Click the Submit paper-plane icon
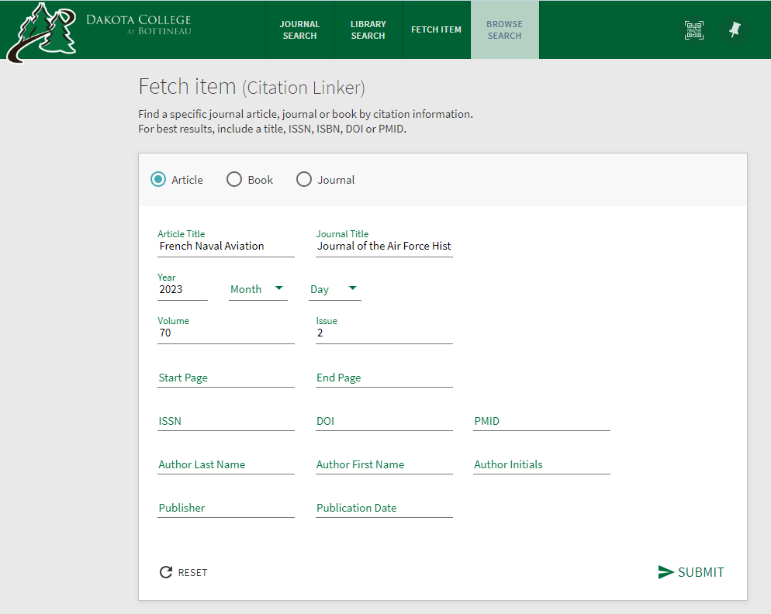This screenshot has height=614, width=771. click(x=666, y=571)
